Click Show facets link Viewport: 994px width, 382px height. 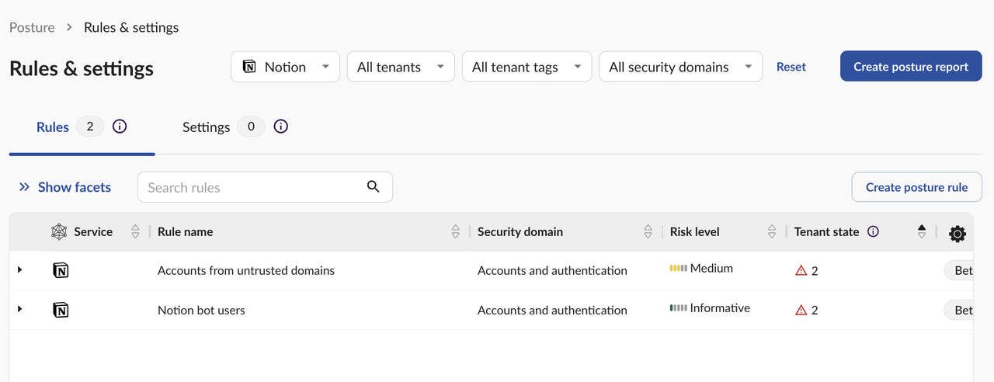pyautogui.click(x=65, y=187)
